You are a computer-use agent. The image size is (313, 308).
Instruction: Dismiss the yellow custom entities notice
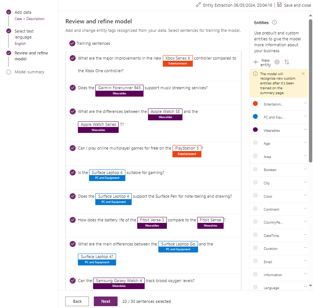(x=303, y=74)
